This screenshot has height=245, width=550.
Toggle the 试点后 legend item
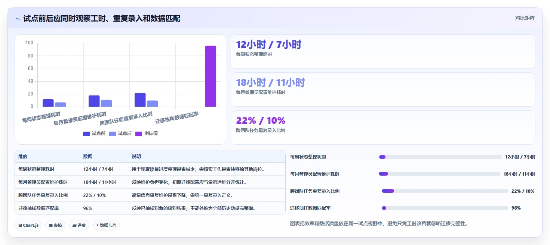click(x=120, y=134)
